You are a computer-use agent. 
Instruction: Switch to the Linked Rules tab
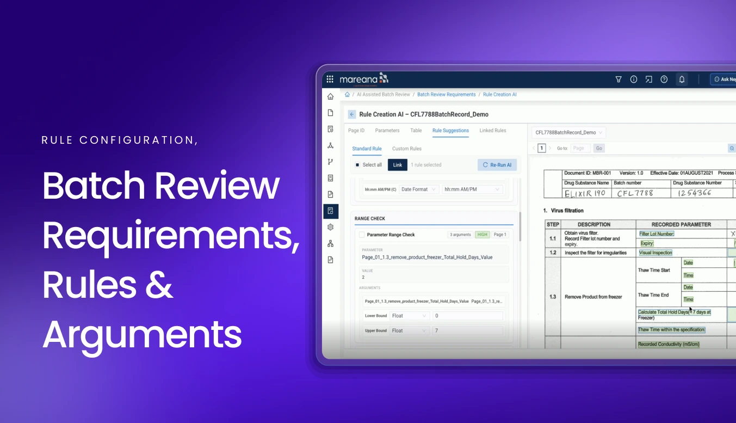(x=493, y=131)
